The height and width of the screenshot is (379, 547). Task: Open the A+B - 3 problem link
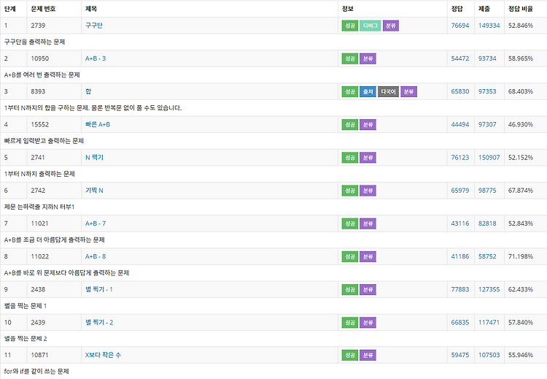pyautogui.click(x=96, y=58)
